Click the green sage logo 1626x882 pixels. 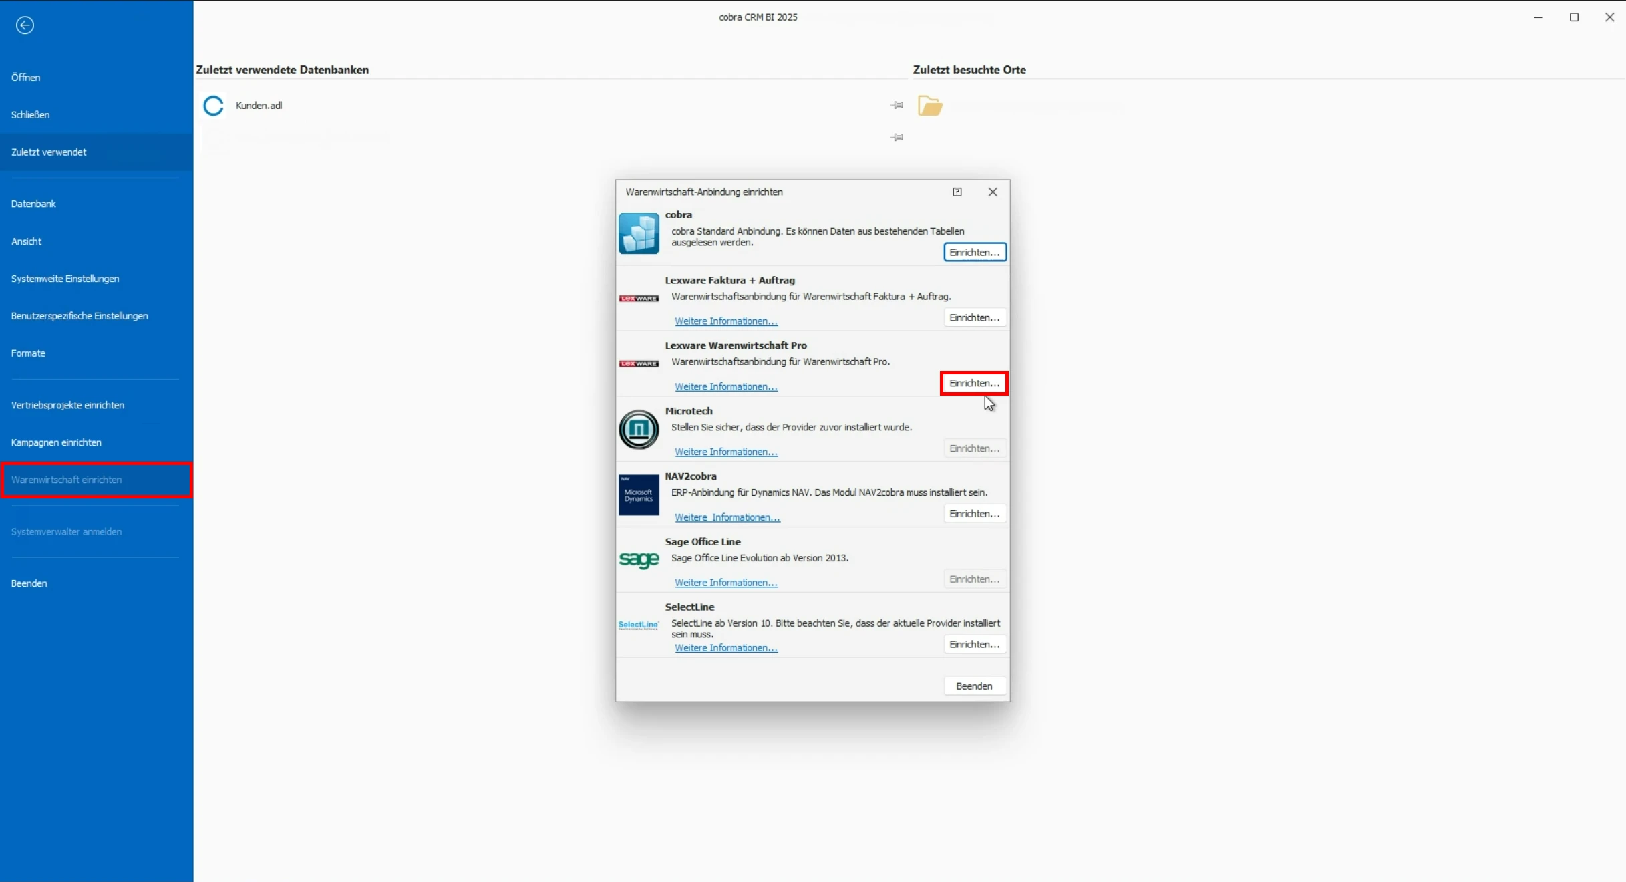pos(639,560)
